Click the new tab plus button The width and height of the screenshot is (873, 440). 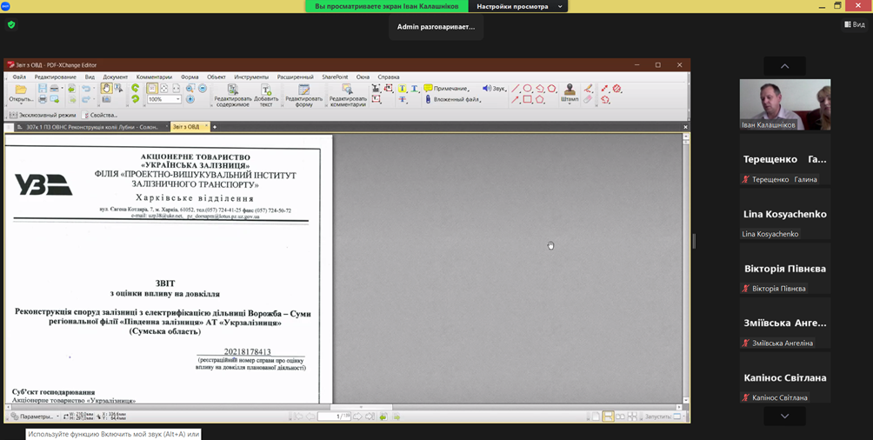pyautogui.click(x=215, y=127)
